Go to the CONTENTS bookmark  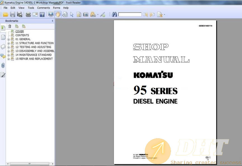click(x=22, y=35)
